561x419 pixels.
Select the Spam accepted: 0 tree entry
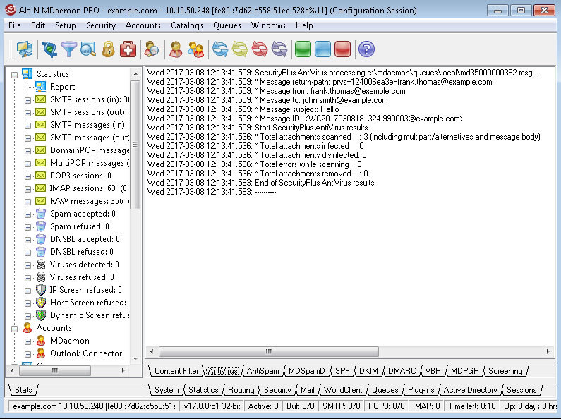click(x=83, y=214)
